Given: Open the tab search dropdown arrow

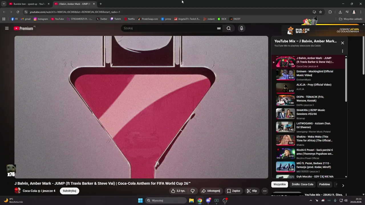Looking at the screenshot, I should click(x=4, y=4).
